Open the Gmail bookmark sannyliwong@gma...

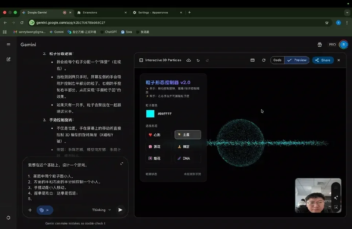[x=29, y=32]
